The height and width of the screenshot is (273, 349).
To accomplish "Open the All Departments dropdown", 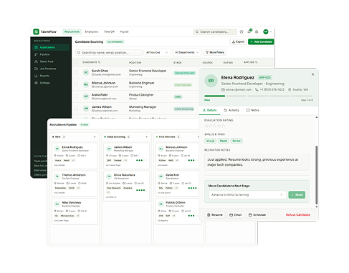I will point(187,52).
